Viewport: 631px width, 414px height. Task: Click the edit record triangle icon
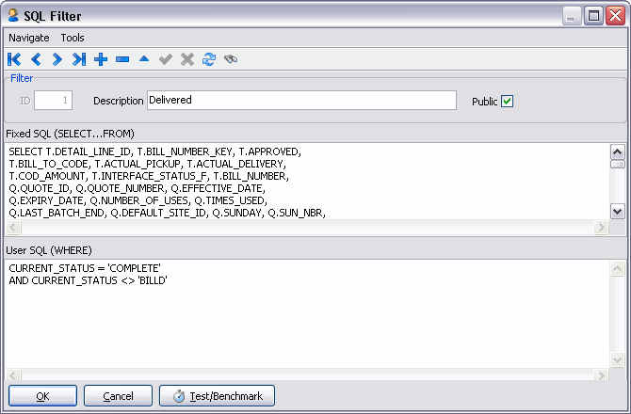tap(144, 59)
